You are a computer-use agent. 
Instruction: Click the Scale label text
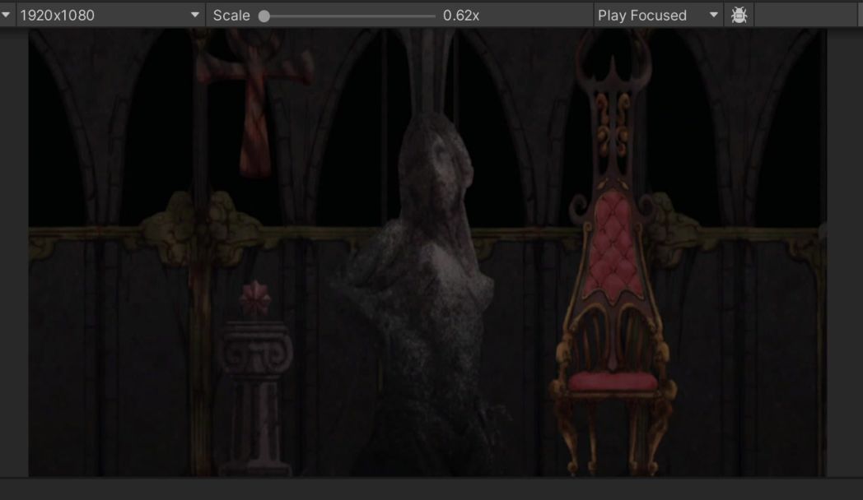coord(231,16)
